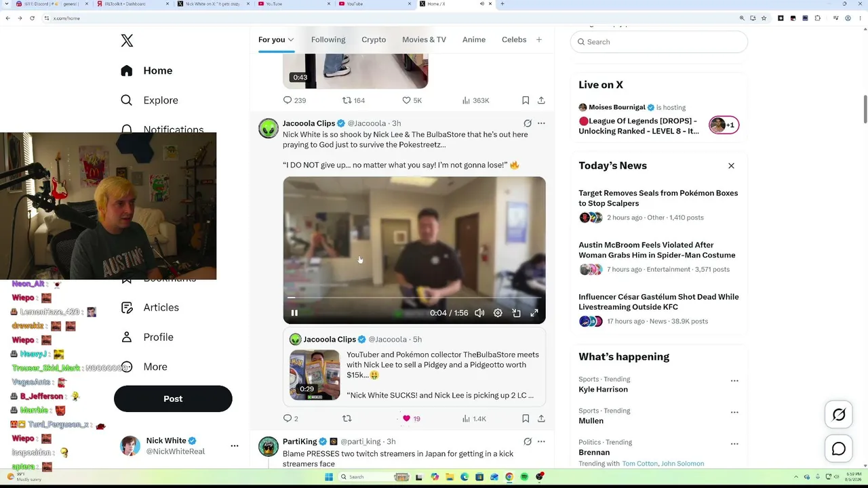Open options for Kyle Harrison trend
The width and height of the screenshot is (868, 488).
click(734, 381)
